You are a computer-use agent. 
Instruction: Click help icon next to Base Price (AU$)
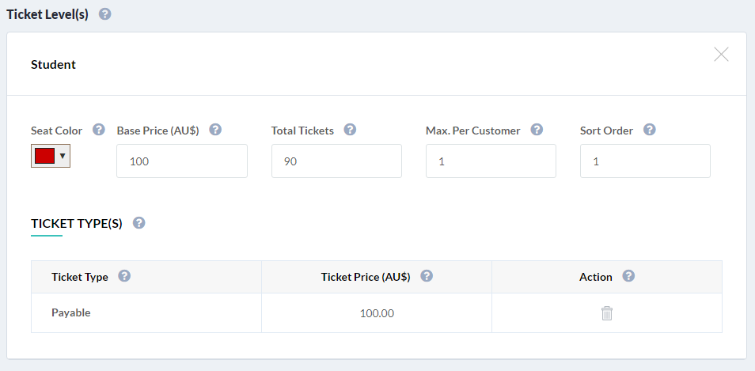216,130
